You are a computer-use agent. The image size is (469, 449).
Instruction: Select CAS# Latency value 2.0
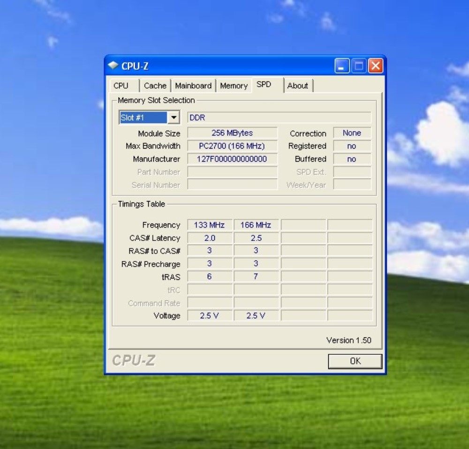pos(210,238)
